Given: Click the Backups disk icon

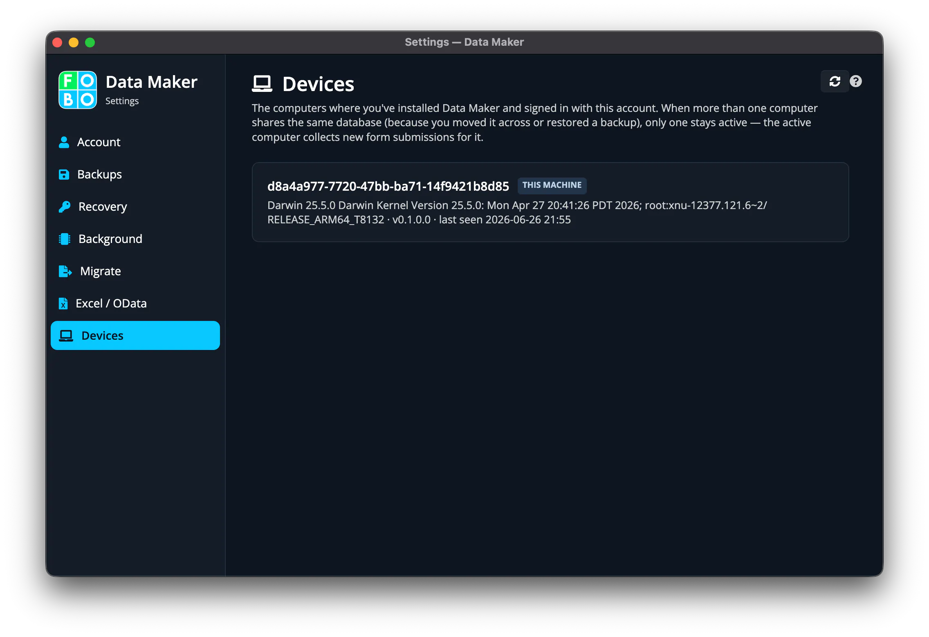Looking at the screenshot, I should coord(64,174).
